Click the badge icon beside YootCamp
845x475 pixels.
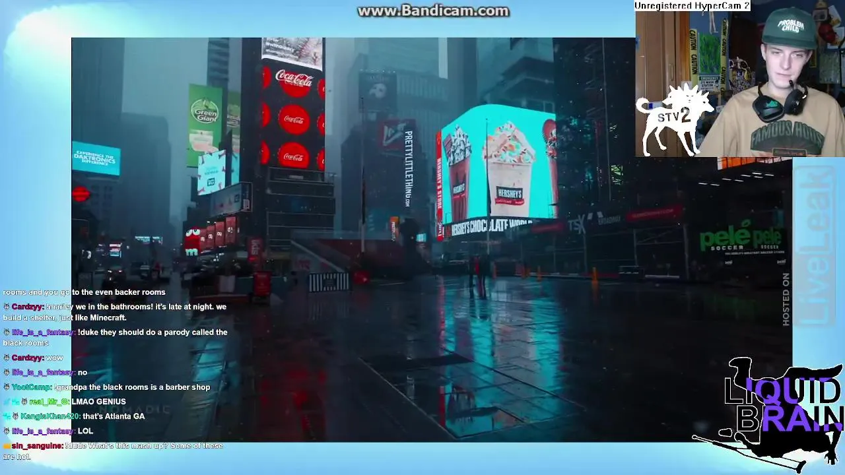tap(7, 387)
